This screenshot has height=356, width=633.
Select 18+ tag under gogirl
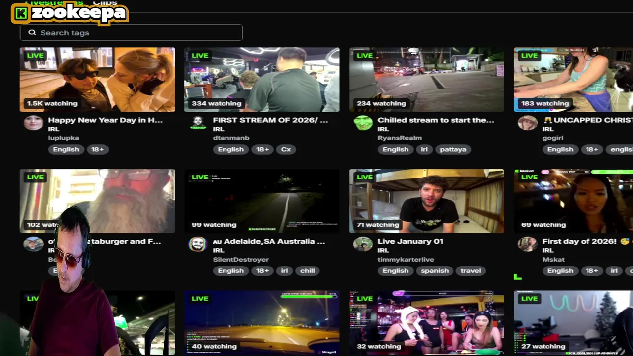[591, 149]
